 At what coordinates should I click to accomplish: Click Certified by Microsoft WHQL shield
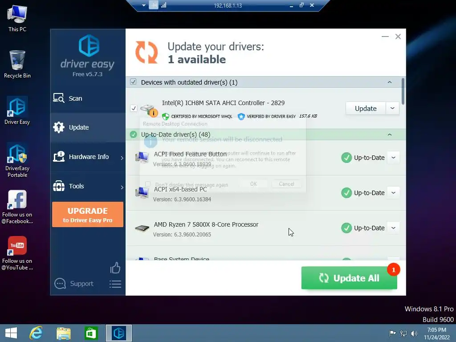tap(166, 117)
